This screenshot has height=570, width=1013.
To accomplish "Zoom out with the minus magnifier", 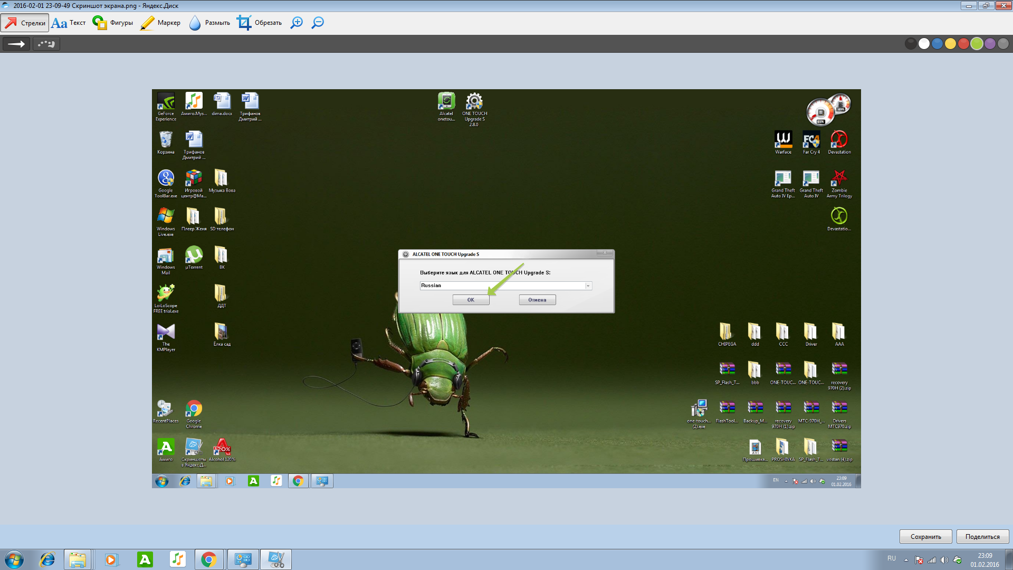I will [318, 23].
